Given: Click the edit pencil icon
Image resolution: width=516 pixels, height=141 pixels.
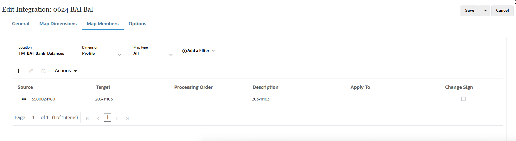Looking at the screenshot, I should 31,71.
